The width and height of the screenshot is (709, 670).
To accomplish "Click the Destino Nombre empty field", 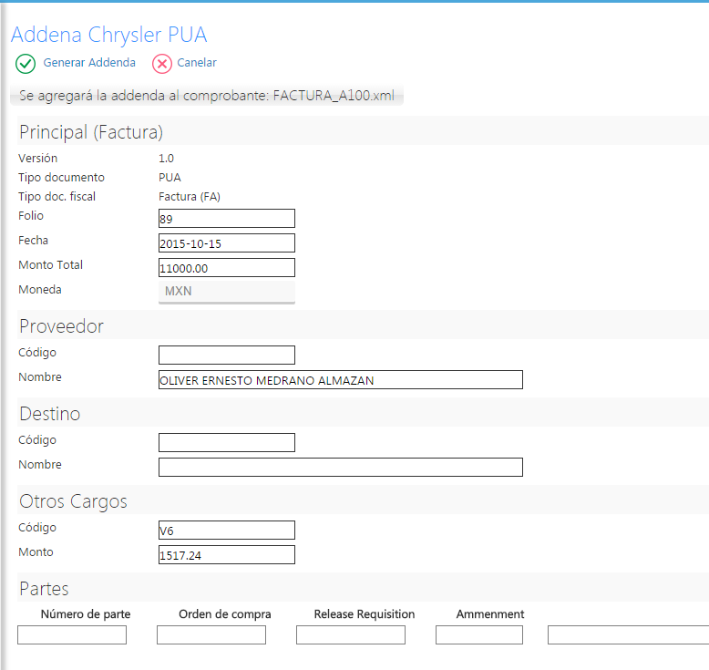I will (341, 467).
